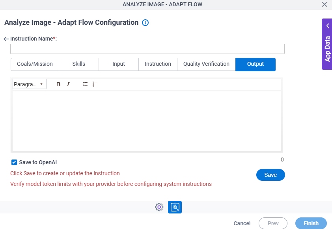Open the Paragraph style dropdown
The width and height of the screenshot is (332, 230).
[x=30, y=84]
